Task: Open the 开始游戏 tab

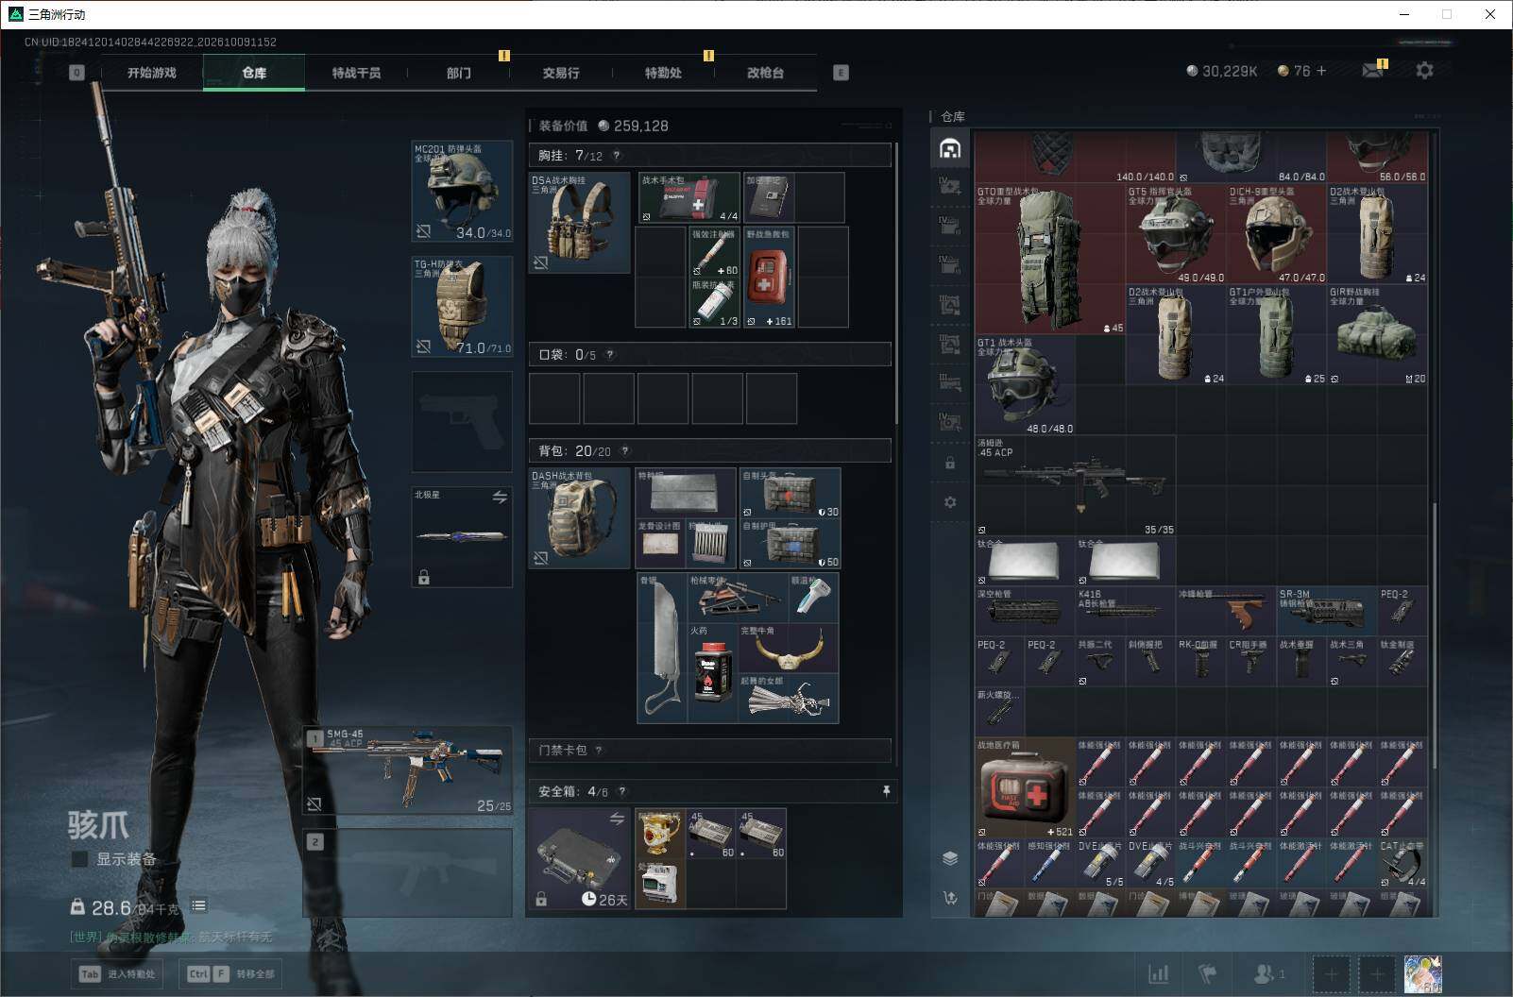Action: [x=151, y=73]
